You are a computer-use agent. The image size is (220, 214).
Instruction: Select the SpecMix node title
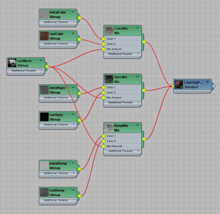[x=121, y=77]
